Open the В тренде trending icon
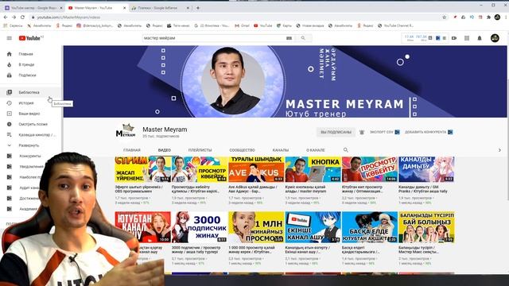 coord(9,64)
